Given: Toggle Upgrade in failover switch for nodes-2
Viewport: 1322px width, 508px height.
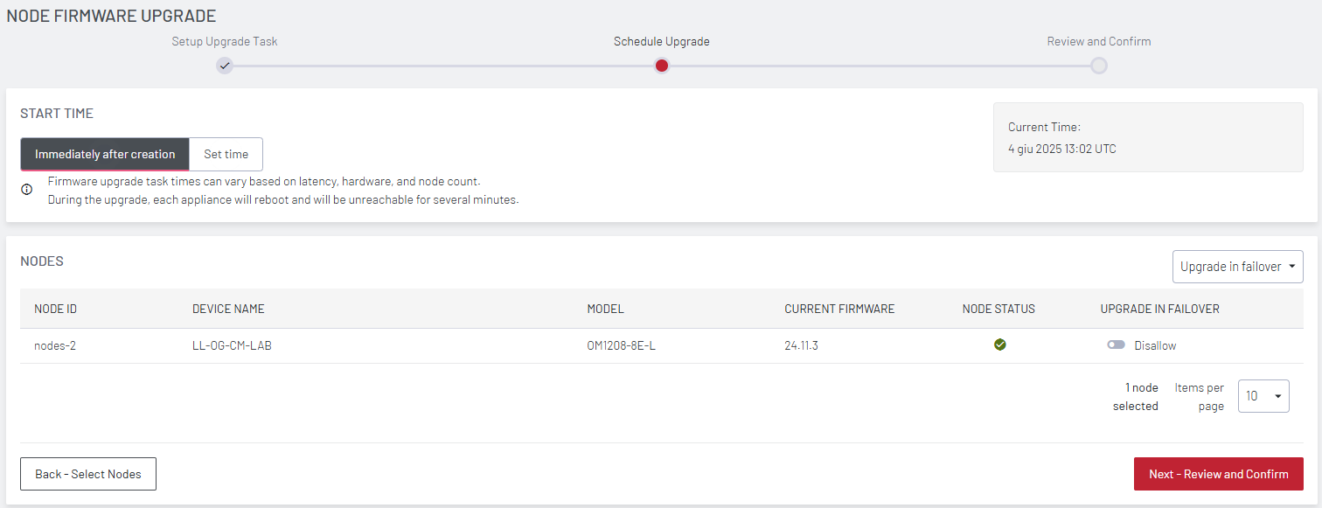Looking at the screenshot, I should click(1116, 345).
